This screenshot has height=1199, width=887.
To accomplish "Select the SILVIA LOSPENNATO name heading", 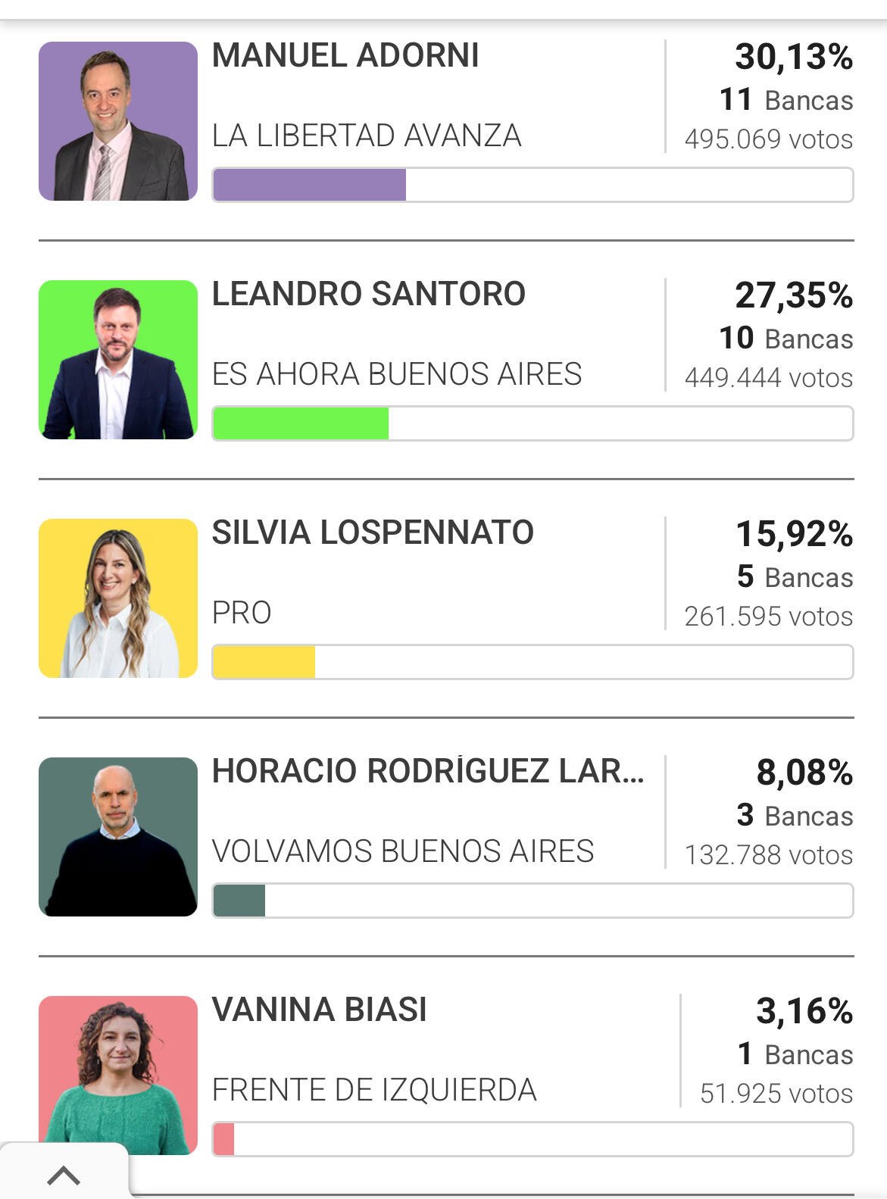I will [x=373, y=532].
